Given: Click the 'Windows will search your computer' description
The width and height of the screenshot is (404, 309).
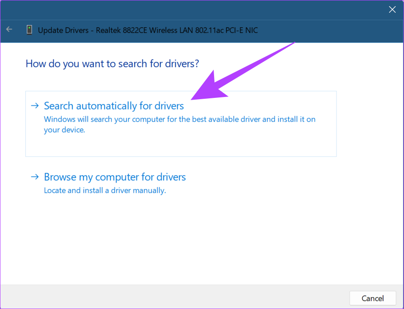Looking at the screenshot, I should coord(179,125).
